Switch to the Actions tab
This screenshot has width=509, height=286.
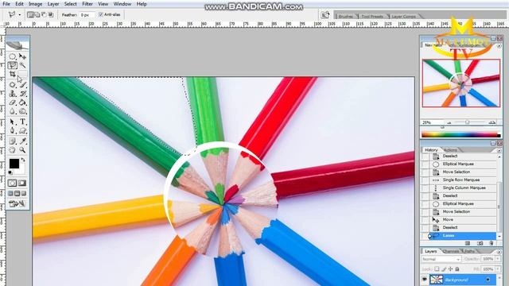450,150
